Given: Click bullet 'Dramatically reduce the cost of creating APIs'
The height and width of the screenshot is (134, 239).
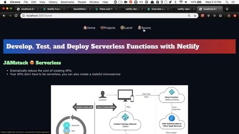Looking at the screenshot, I should (x=41, y=71).
